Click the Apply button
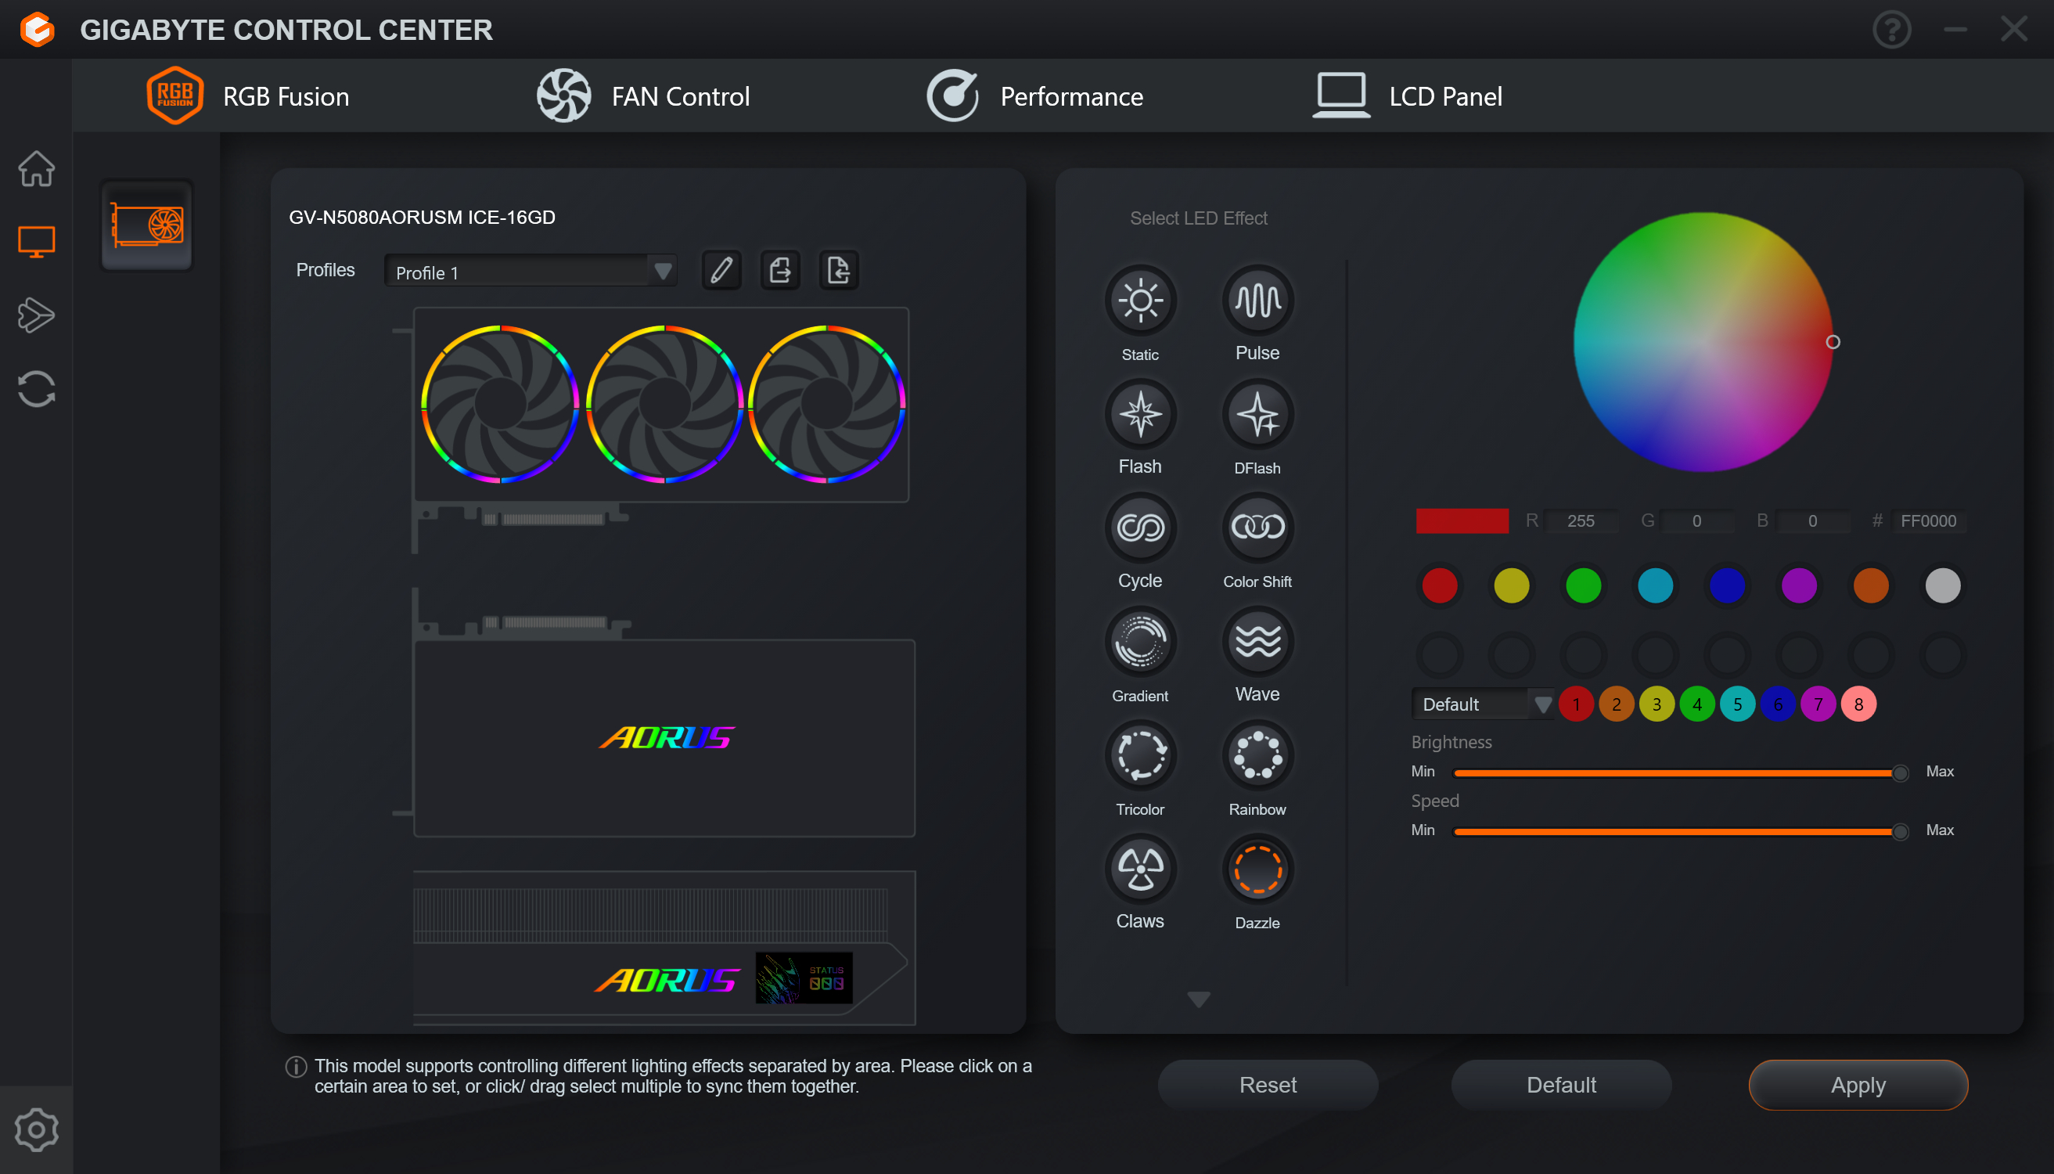 pyautogui.click(x=1858, y=1085)
